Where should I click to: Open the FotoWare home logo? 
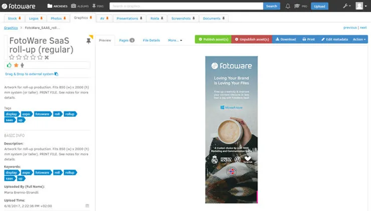tap(19, 6)
